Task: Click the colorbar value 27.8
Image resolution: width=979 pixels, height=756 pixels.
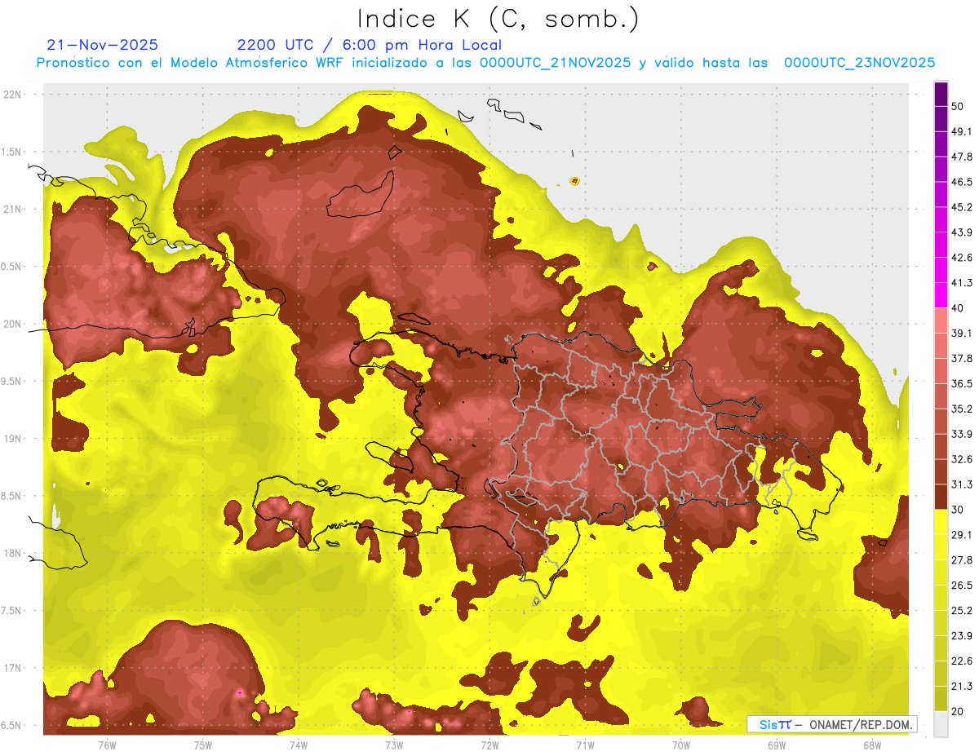Action: click(x=962, y=560)
